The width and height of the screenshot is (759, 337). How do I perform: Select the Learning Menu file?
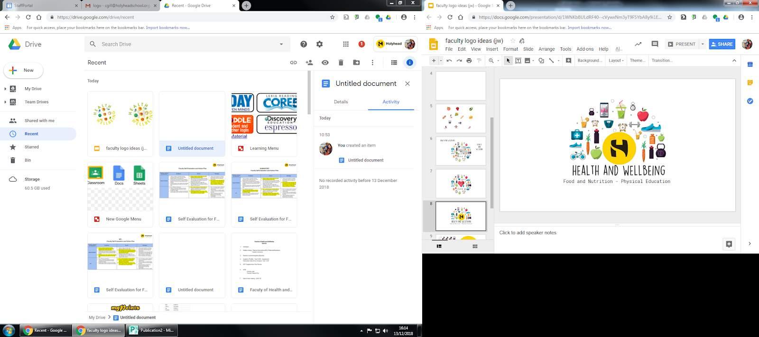pos(264,124)
